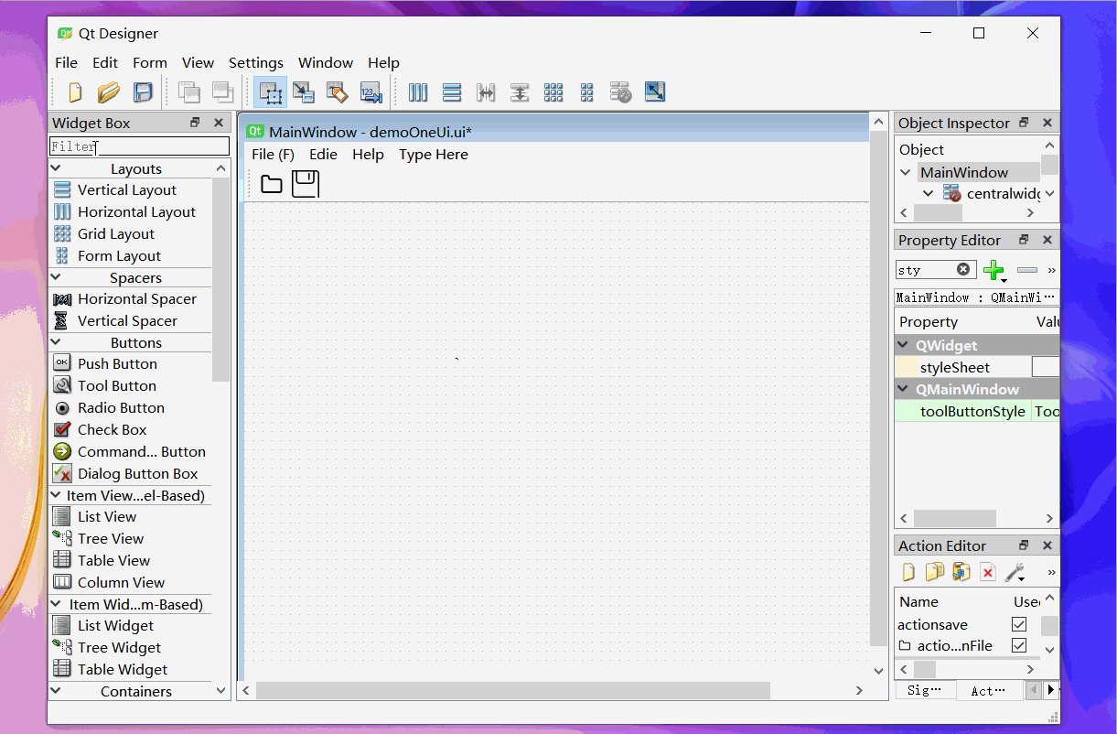Click Lay Out Vertically in Splitter

click(520, 92)
